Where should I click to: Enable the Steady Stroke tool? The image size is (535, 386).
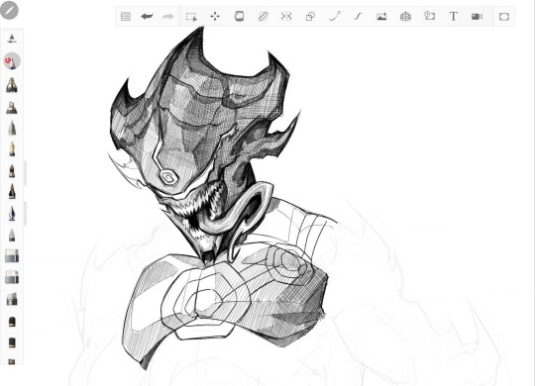pos(358,17)
